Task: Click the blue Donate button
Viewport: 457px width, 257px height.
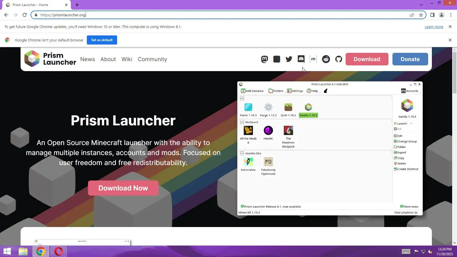Action: [410, 59]
